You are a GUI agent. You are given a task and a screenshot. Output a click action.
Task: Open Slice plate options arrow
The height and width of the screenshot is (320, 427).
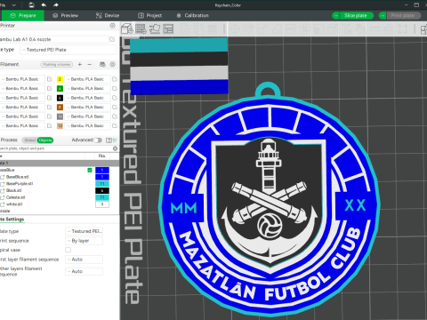336,15
